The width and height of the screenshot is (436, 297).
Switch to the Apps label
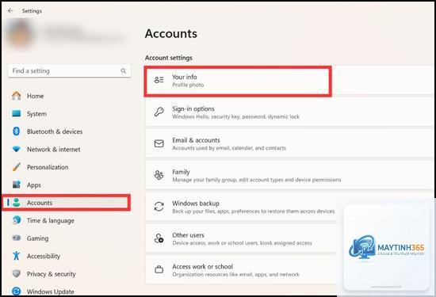click(x=34, y=185)
